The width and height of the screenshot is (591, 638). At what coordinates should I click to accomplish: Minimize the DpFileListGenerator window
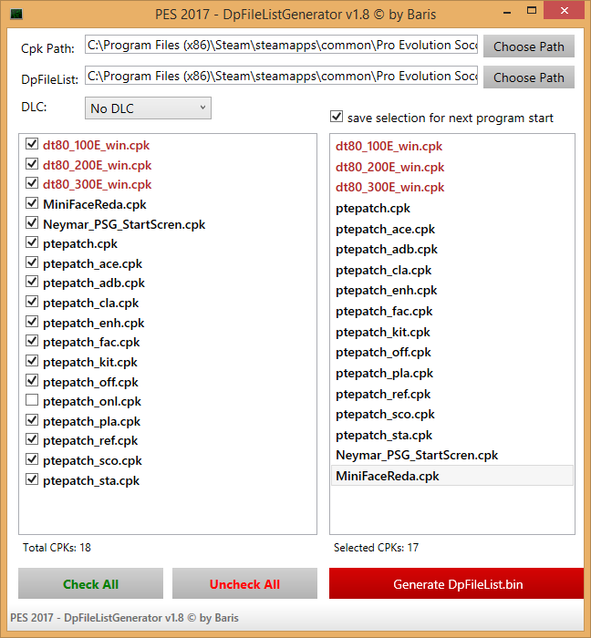(507, 13)
